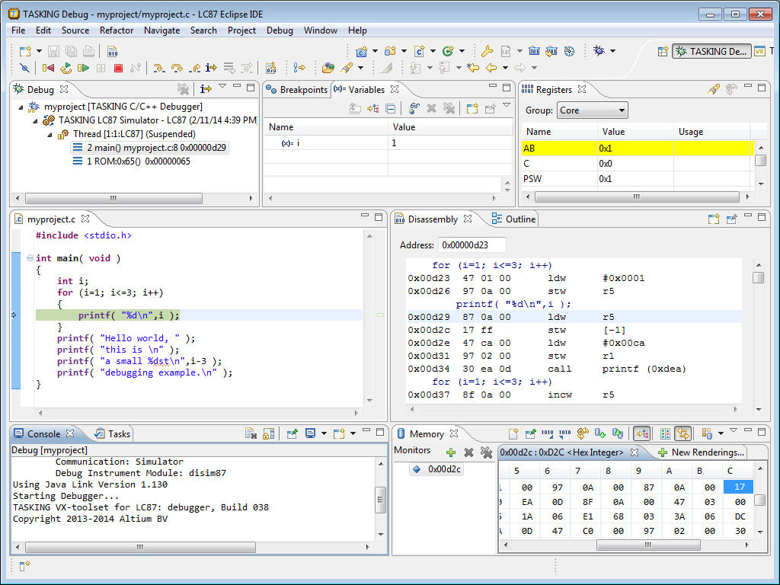Screen dimensions: 780x585
Task: Collapse the main function fold marker
Action: click(30, 258)
